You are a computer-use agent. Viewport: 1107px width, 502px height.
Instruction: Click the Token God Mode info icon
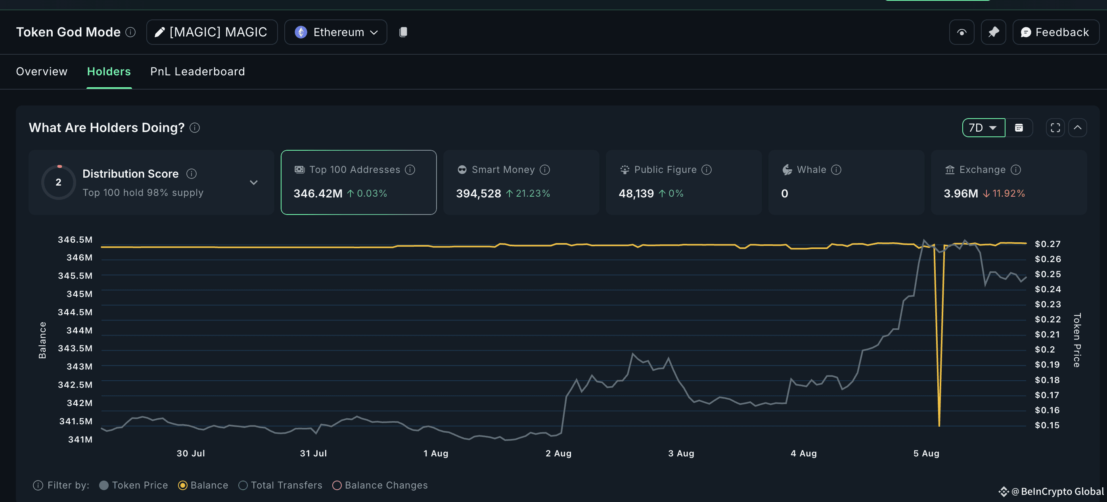pos(130,32)
